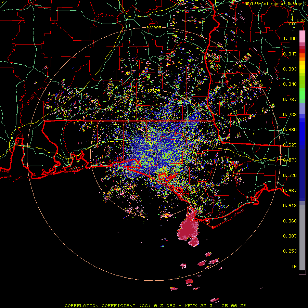The image size is (308, 308).
Task: Select the 0.253 scale value
Action: (290, 251)
